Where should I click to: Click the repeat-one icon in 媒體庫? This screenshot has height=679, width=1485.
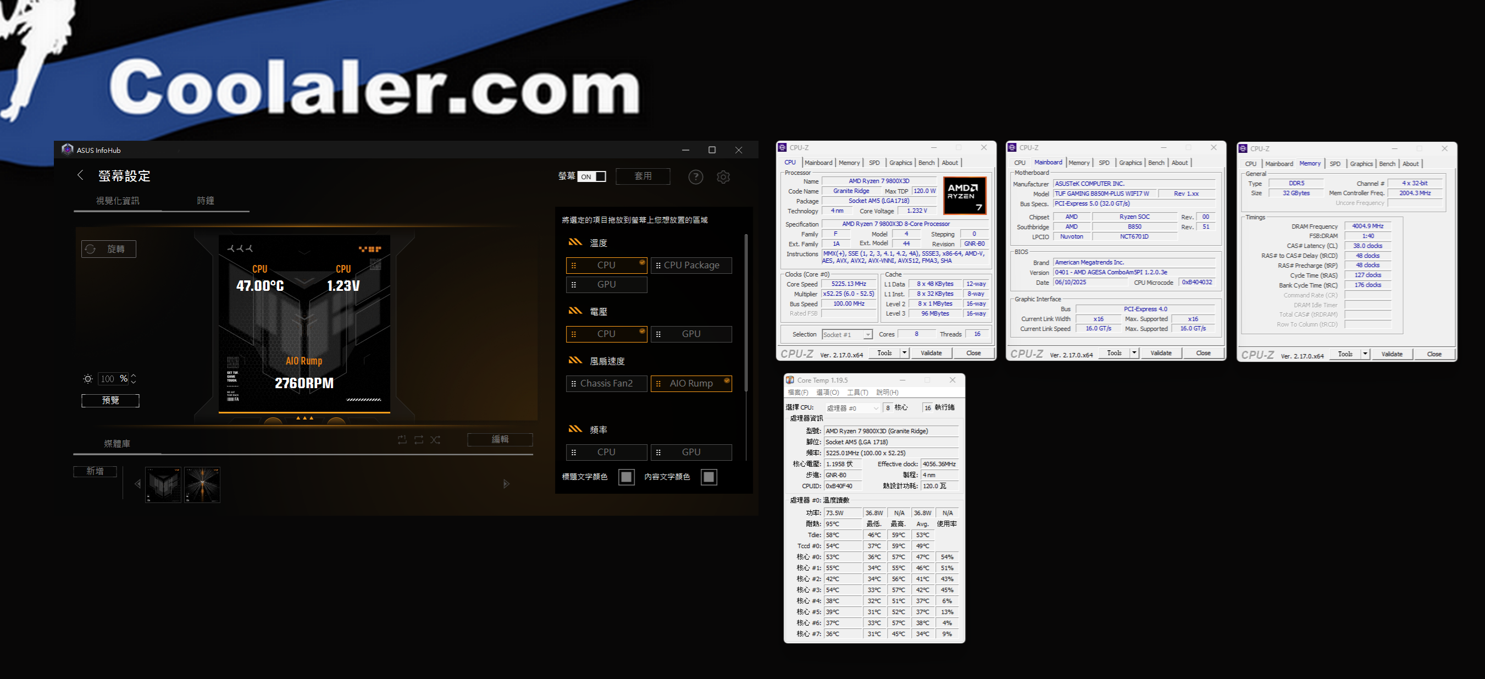402,440
